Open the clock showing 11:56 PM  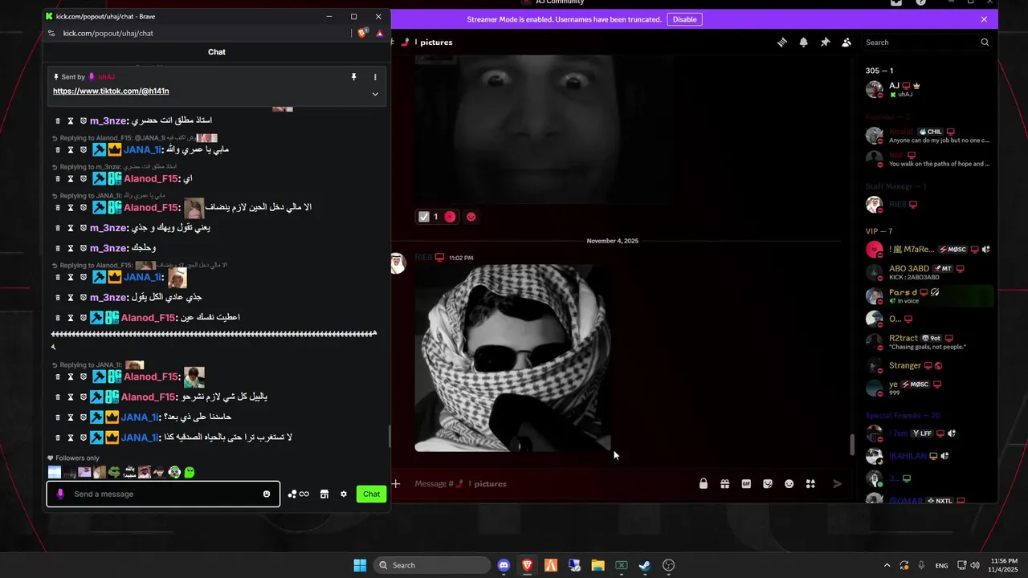tap(1001, 565)
